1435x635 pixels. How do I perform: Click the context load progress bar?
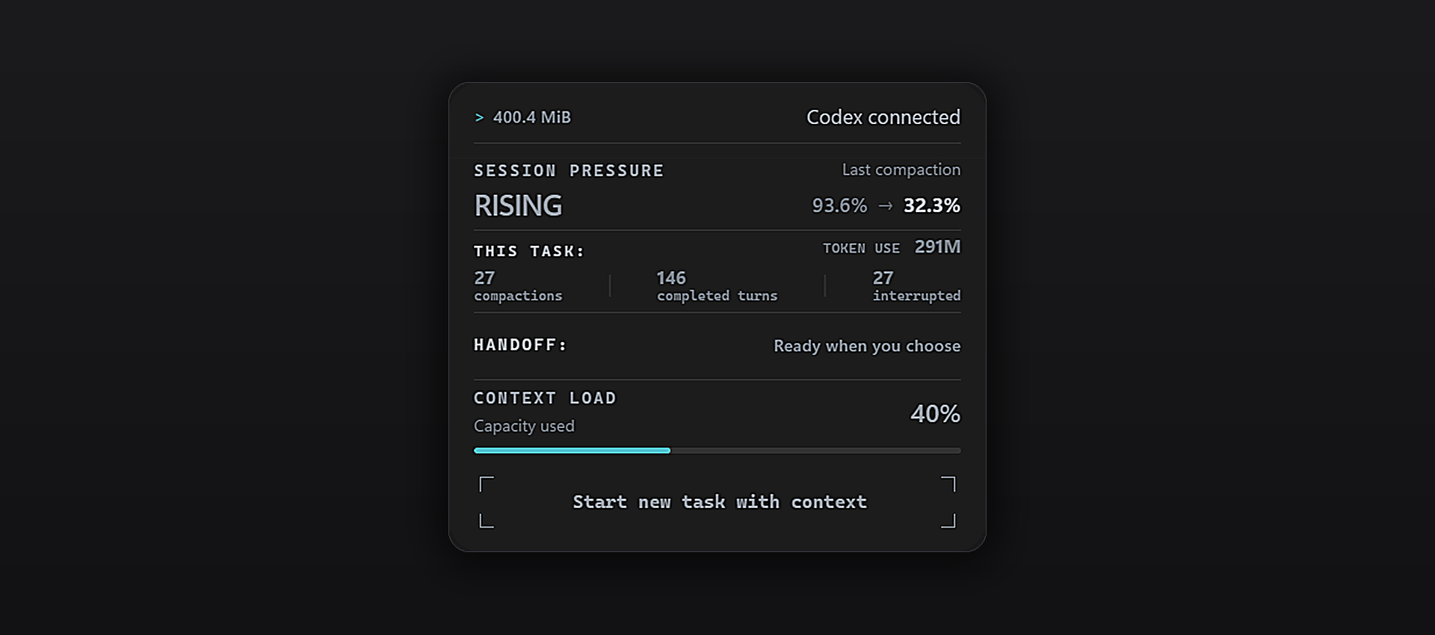click(x=717, y=450)
